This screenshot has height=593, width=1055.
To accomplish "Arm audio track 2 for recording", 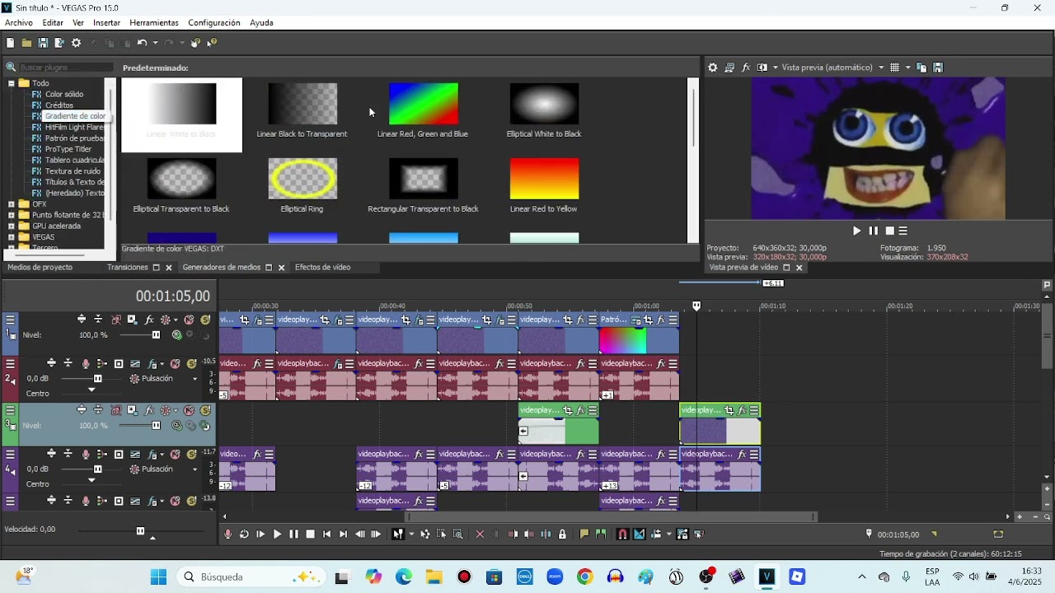I will pos(85,364).
